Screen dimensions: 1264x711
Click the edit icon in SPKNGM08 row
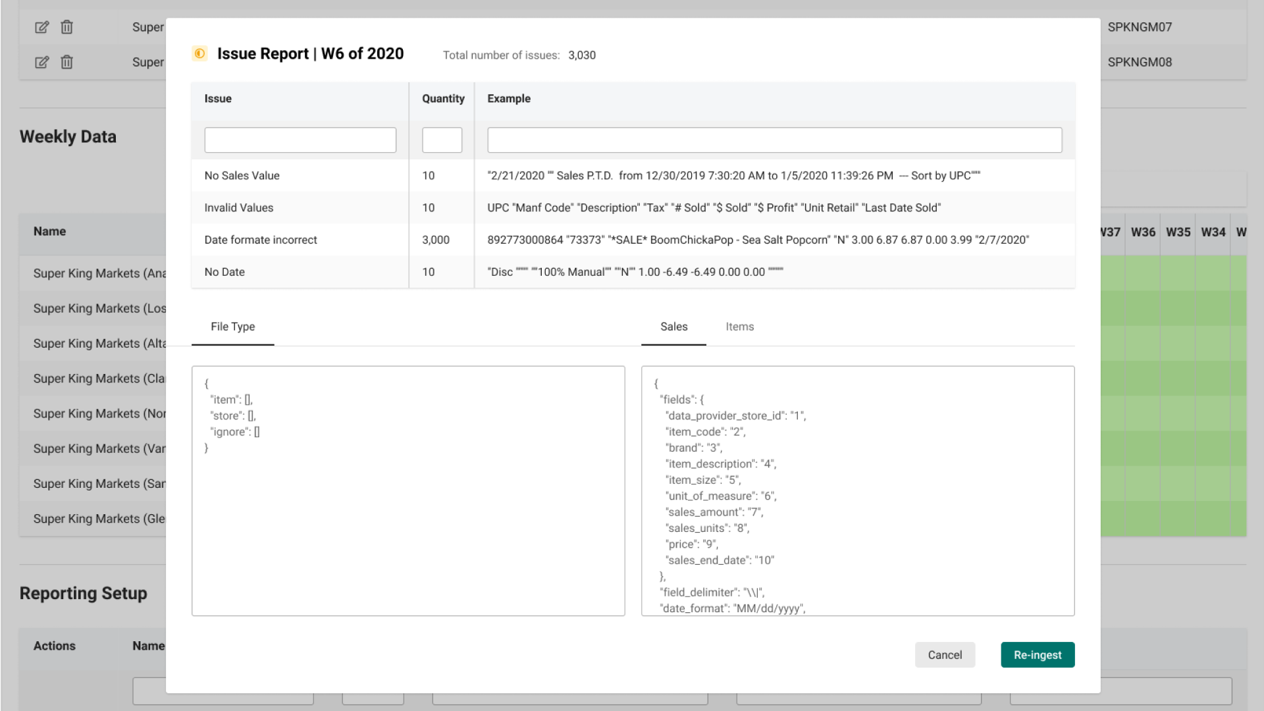41,62
